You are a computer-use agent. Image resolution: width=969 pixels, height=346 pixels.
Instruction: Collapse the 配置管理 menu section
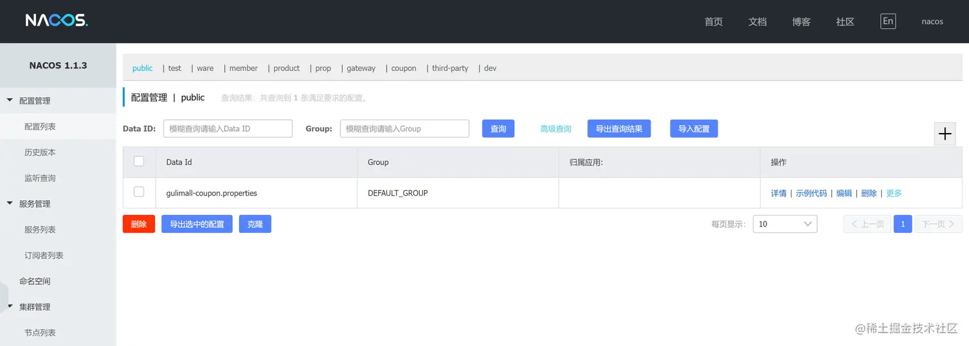pyautogui.click(x=35, y=100)
